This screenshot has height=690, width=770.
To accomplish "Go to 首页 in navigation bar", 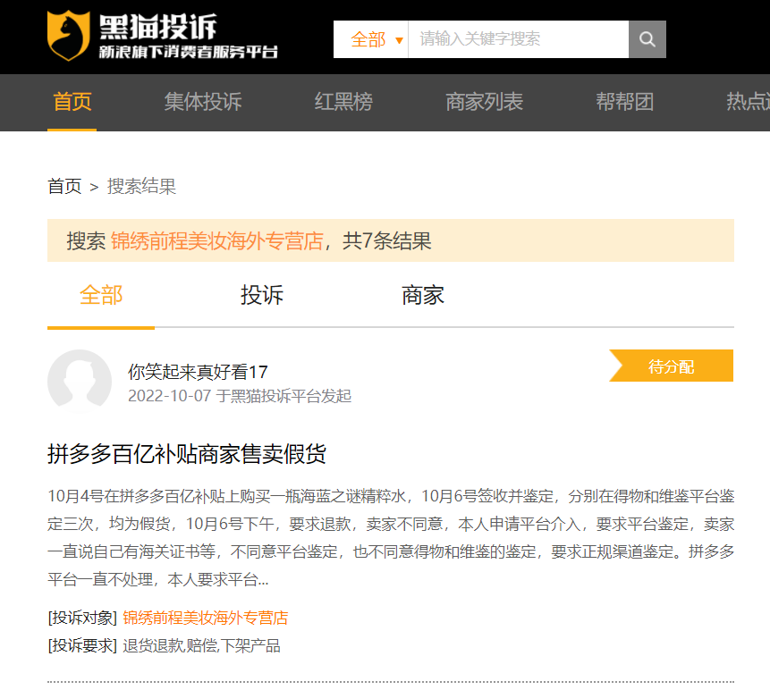I will pyautogui.click(x=72, y=102).
